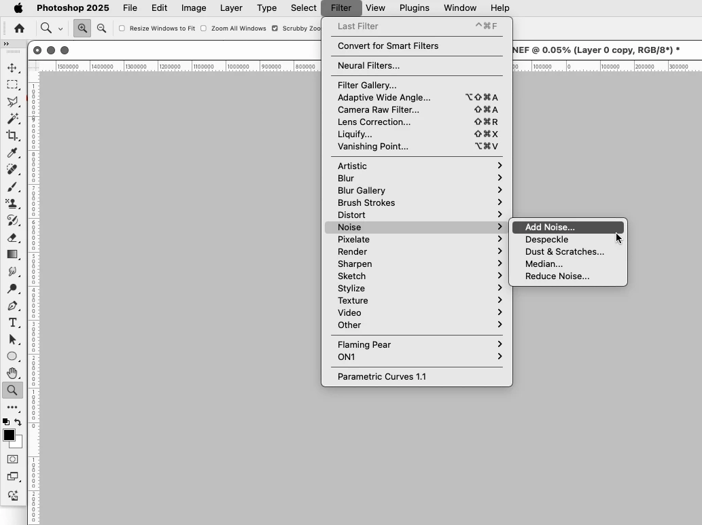702x525 pixels.
Task: Expand the Flaming Pear plugin submenu
Action: coord(417,344)
